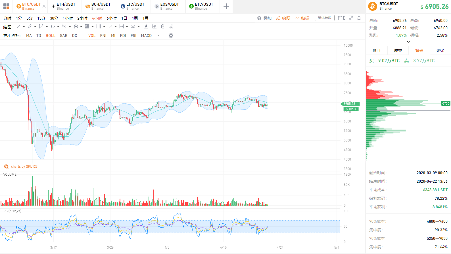Expand the wave tool dropdown arrow

click(70, 27)
